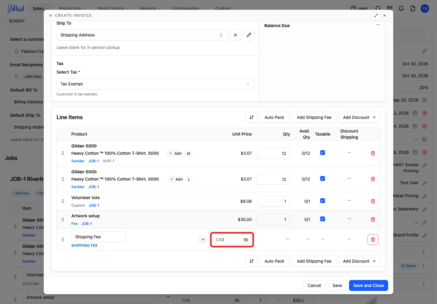Edit Retail Pricing with pencil icon
437x304 pixels.
[x=425, y=196]
